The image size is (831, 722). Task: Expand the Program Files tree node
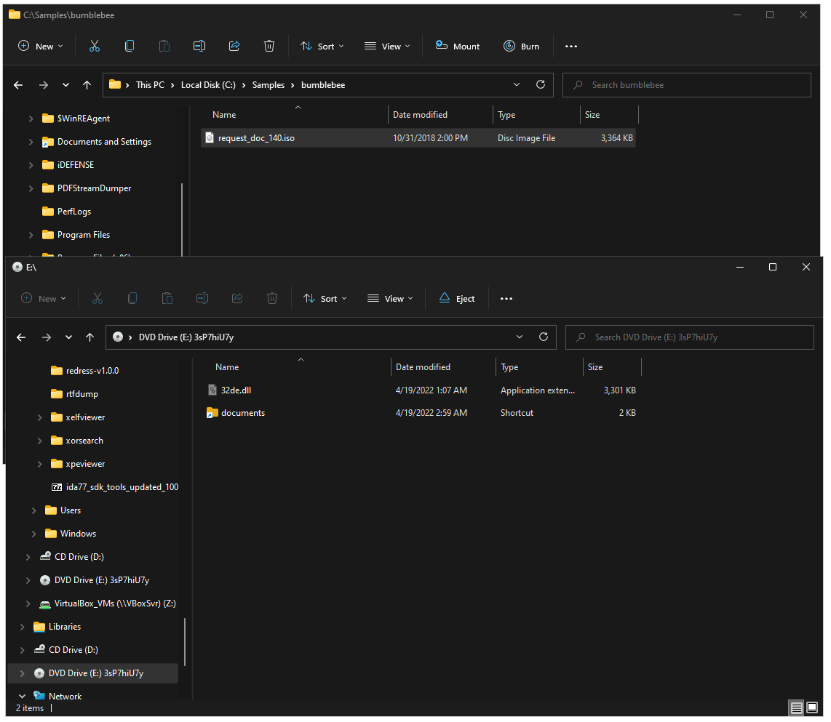[31, 235]
